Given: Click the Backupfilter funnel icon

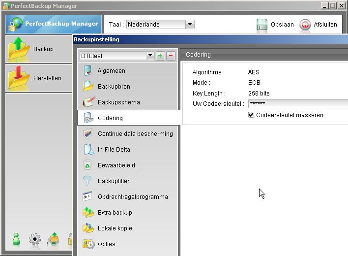Looking at the screenshot, I should 87,181.
